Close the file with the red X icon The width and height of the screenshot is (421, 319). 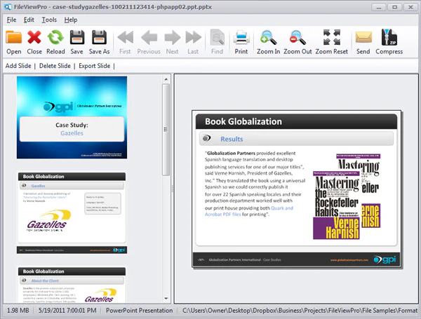[34, 37]
